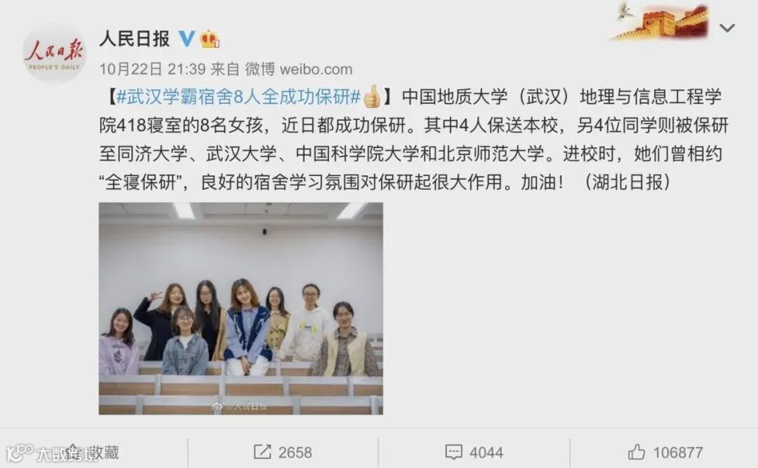Like the post with thumbs-up icon
758x468 pixels.
click(x=636, y=452)
